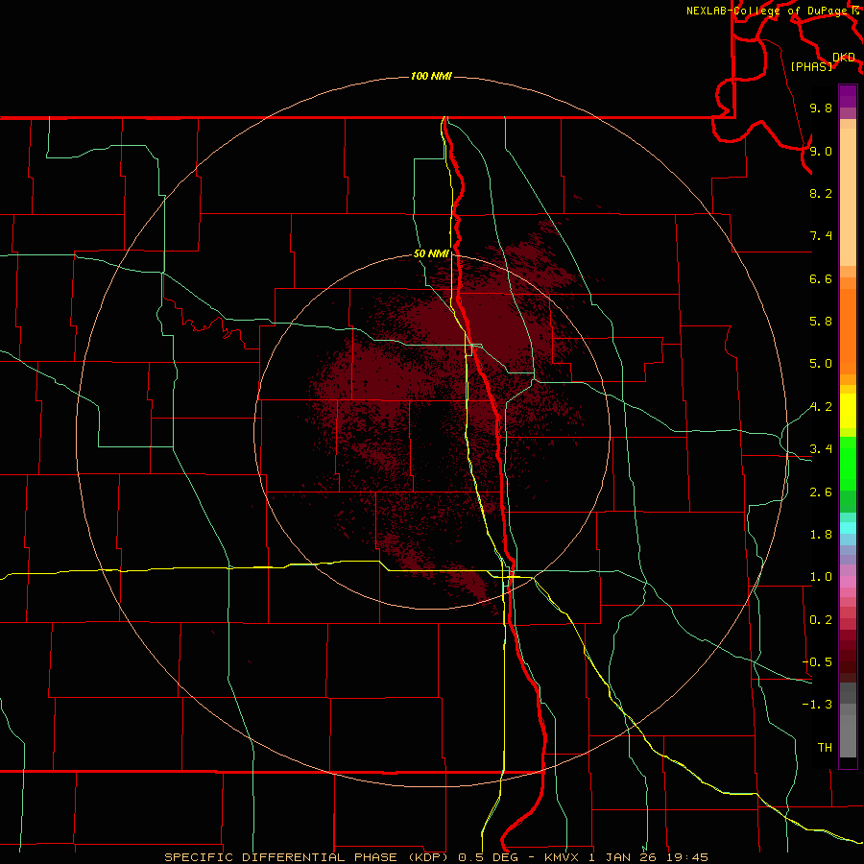
Task: Click the 6.6 value on the color scale
Action: pos(821,278)
